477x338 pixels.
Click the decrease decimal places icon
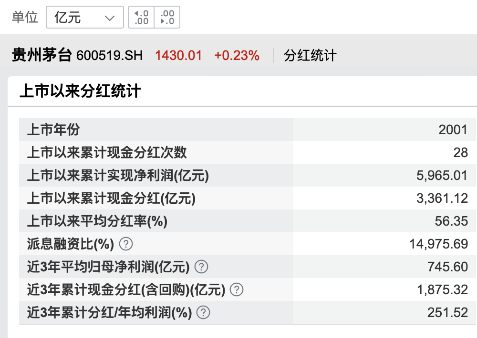pyautogui.click(x=167, y=18)
